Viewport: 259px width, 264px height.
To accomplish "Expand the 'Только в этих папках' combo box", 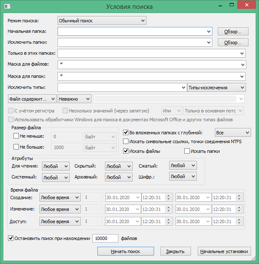I will click(x=242, y=53).
